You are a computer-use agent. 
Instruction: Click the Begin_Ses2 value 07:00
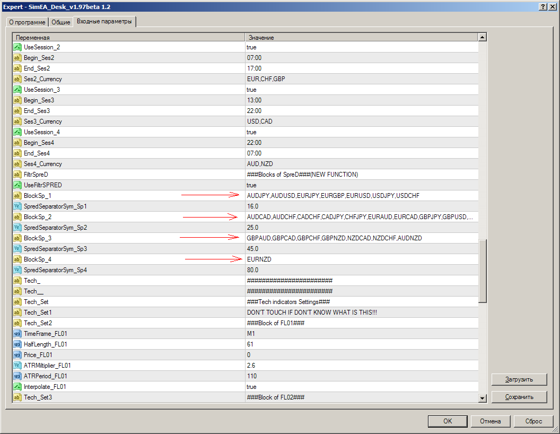[x=255, y=58]
